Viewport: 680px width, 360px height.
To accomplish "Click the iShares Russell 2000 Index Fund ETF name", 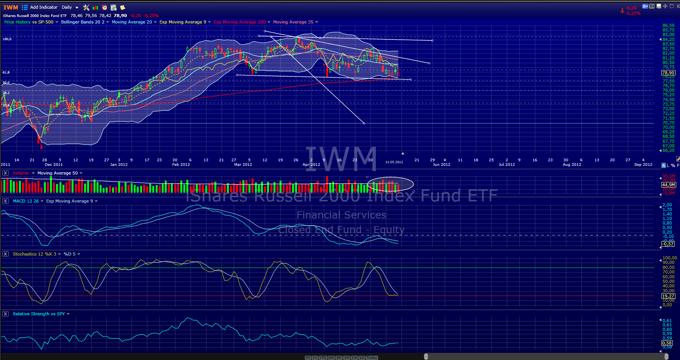I will point(35,16).
